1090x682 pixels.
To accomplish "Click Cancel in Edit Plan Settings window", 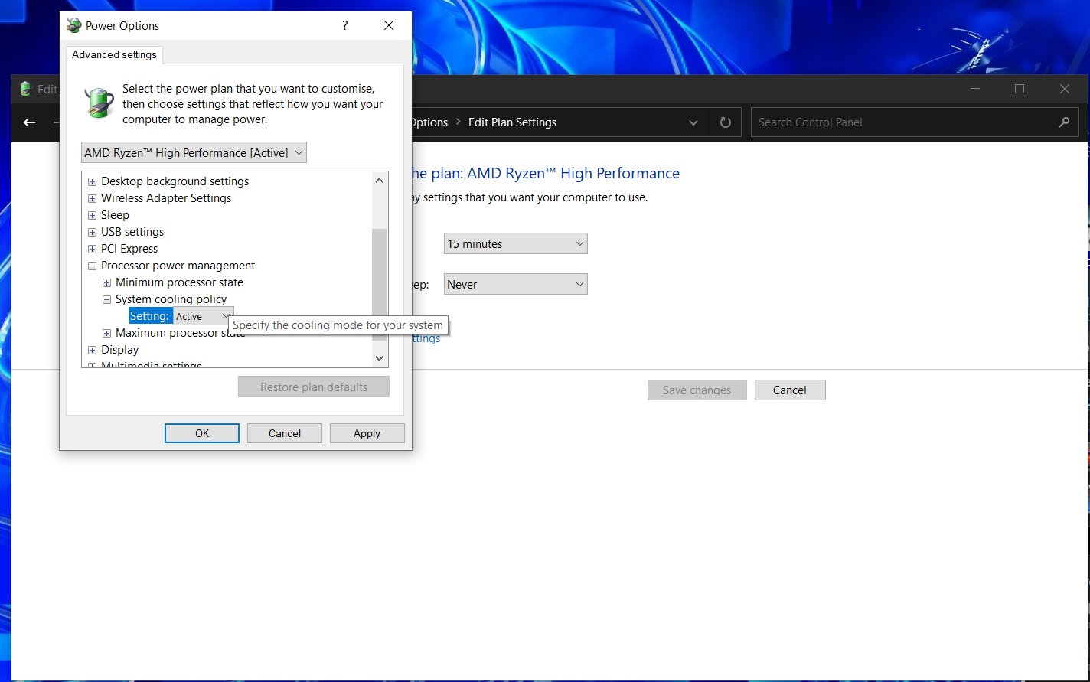I will pos(790,390).
